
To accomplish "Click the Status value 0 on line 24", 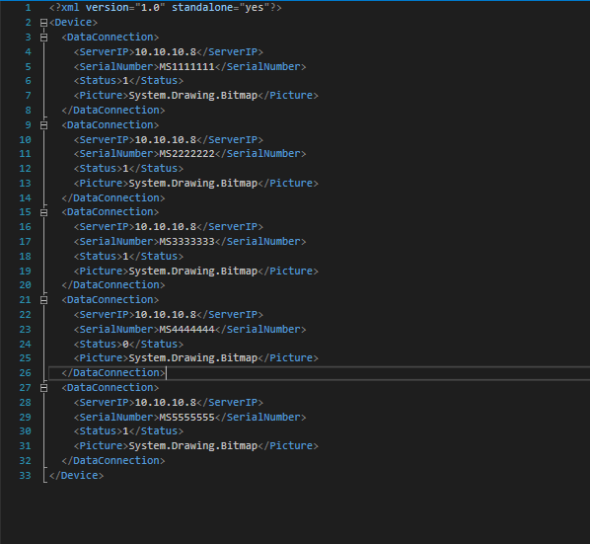I will (125, 345).
